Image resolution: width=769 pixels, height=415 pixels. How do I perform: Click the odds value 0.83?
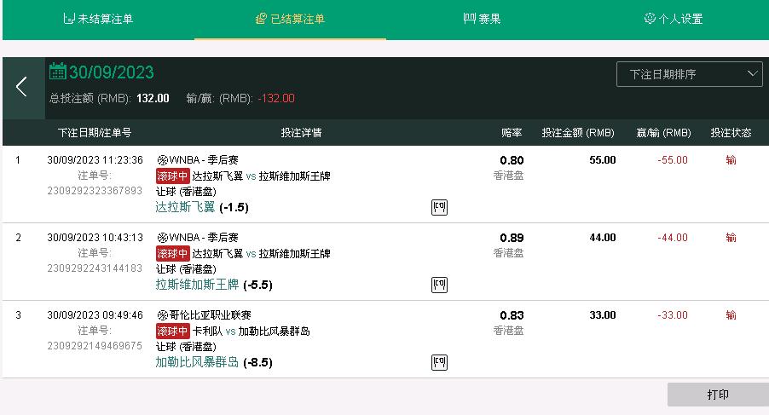tap(512, 315)
